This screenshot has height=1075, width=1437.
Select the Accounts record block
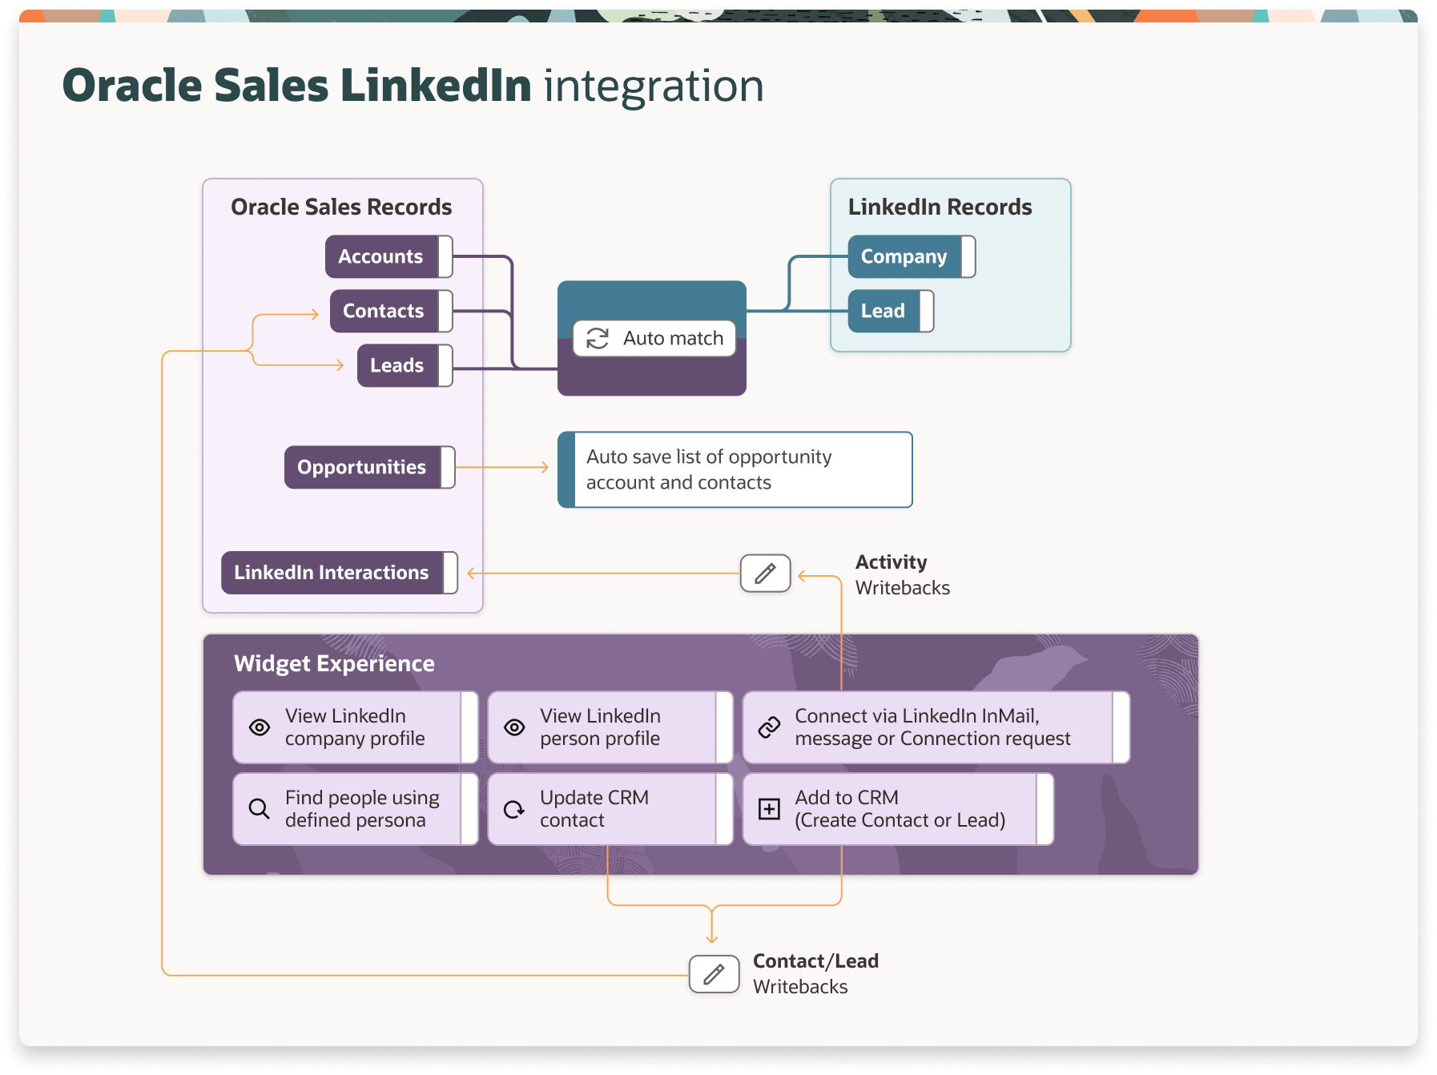(382, 256)
